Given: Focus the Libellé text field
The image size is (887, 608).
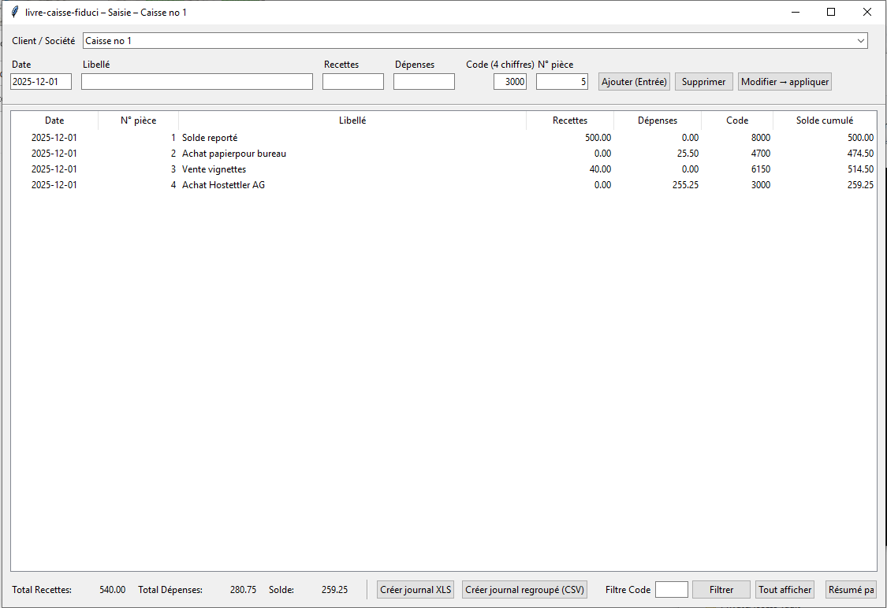Looking at the screenshot, I should [x=196, y=82].
